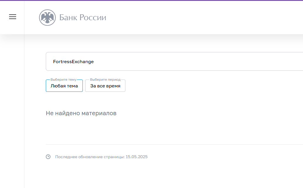Click the clock icon beside last update
The height and width of the screenshot is (188, 303).
pos(48,157)
